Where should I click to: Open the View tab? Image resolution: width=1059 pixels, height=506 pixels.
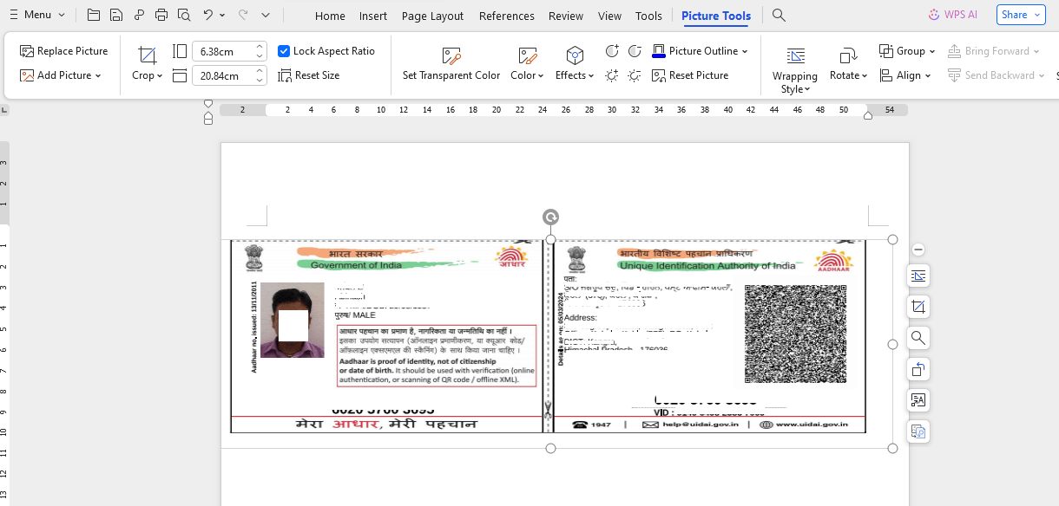tap(610, 16)
